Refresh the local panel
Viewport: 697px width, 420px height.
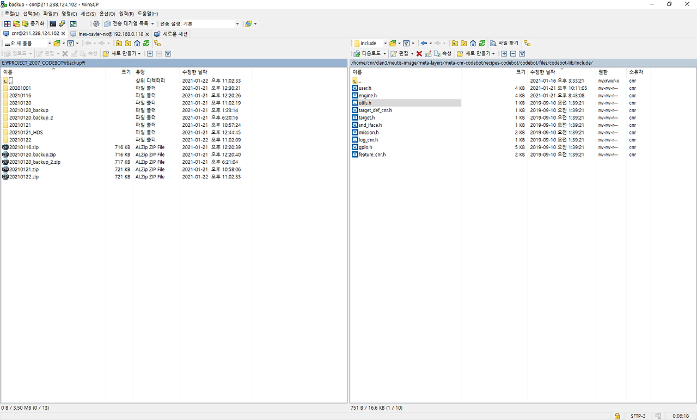(x=146, y=44)
